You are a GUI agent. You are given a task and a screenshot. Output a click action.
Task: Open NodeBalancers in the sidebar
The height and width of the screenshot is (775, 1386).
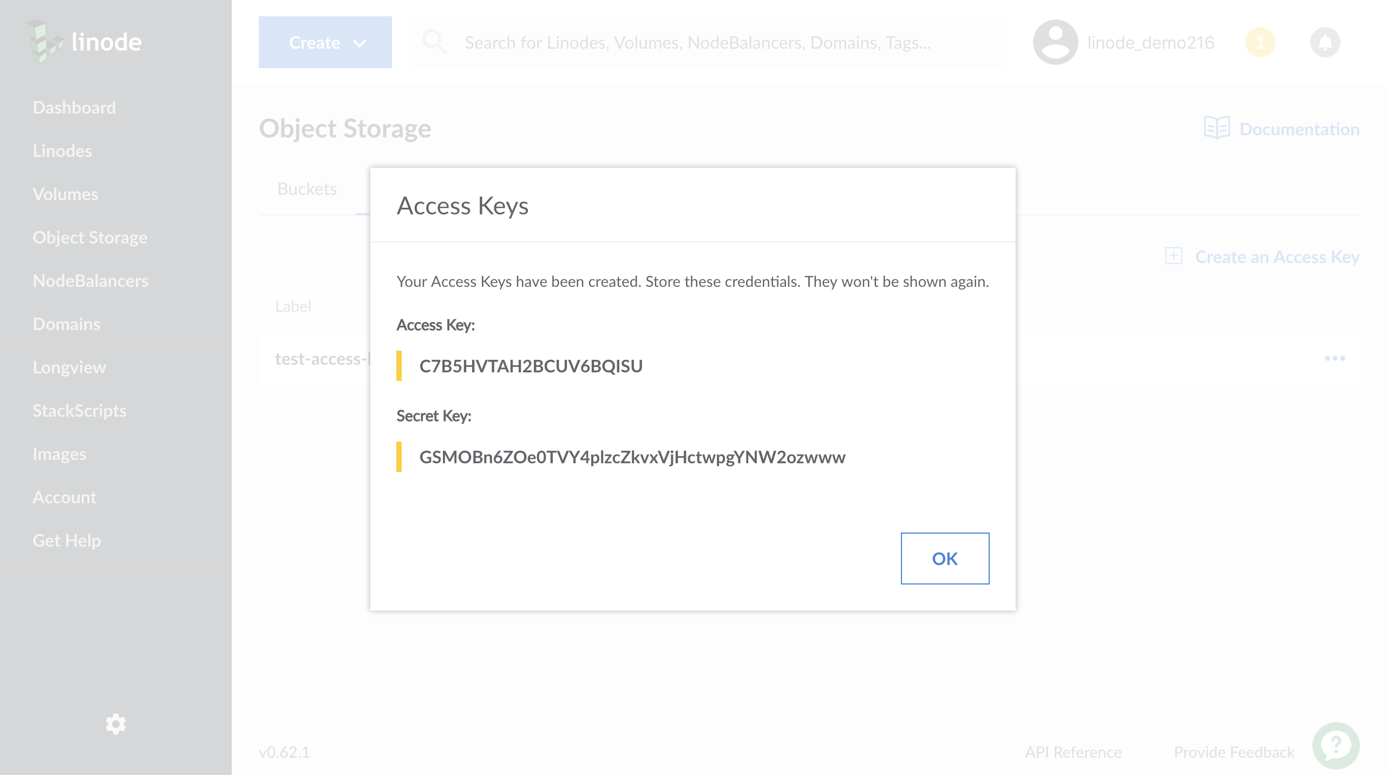tap(90, 281)
